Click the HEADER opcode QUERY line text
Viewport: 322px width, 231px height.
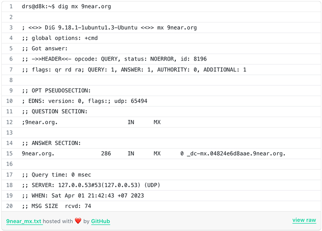114,59
